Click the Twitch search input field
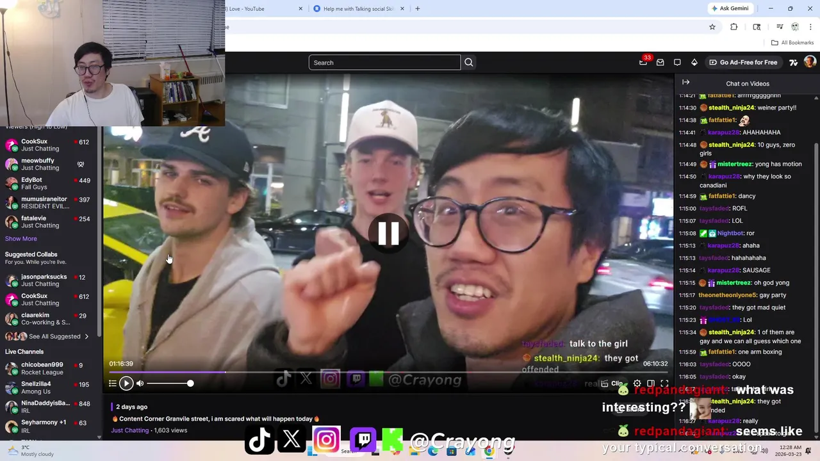This screenshot has width=820, height=461. click(384, 62)
